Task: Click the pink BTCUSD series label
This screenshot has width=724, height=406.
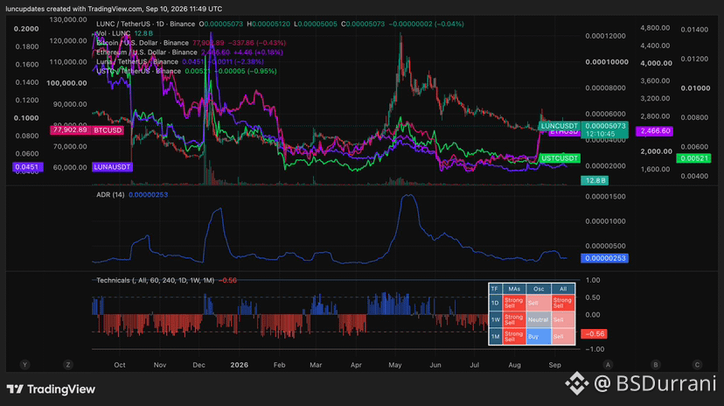Action: tap(108, 130)
